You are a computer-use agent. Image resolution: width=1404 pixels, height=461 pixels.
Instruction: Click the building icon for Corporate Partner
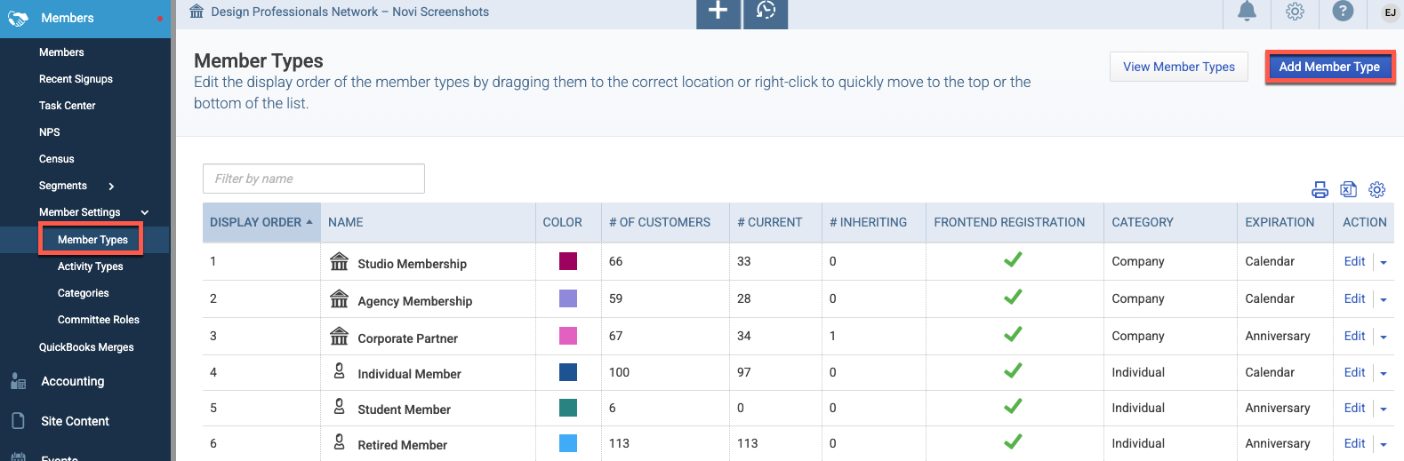pyautogui.click(x=339, y=336)
